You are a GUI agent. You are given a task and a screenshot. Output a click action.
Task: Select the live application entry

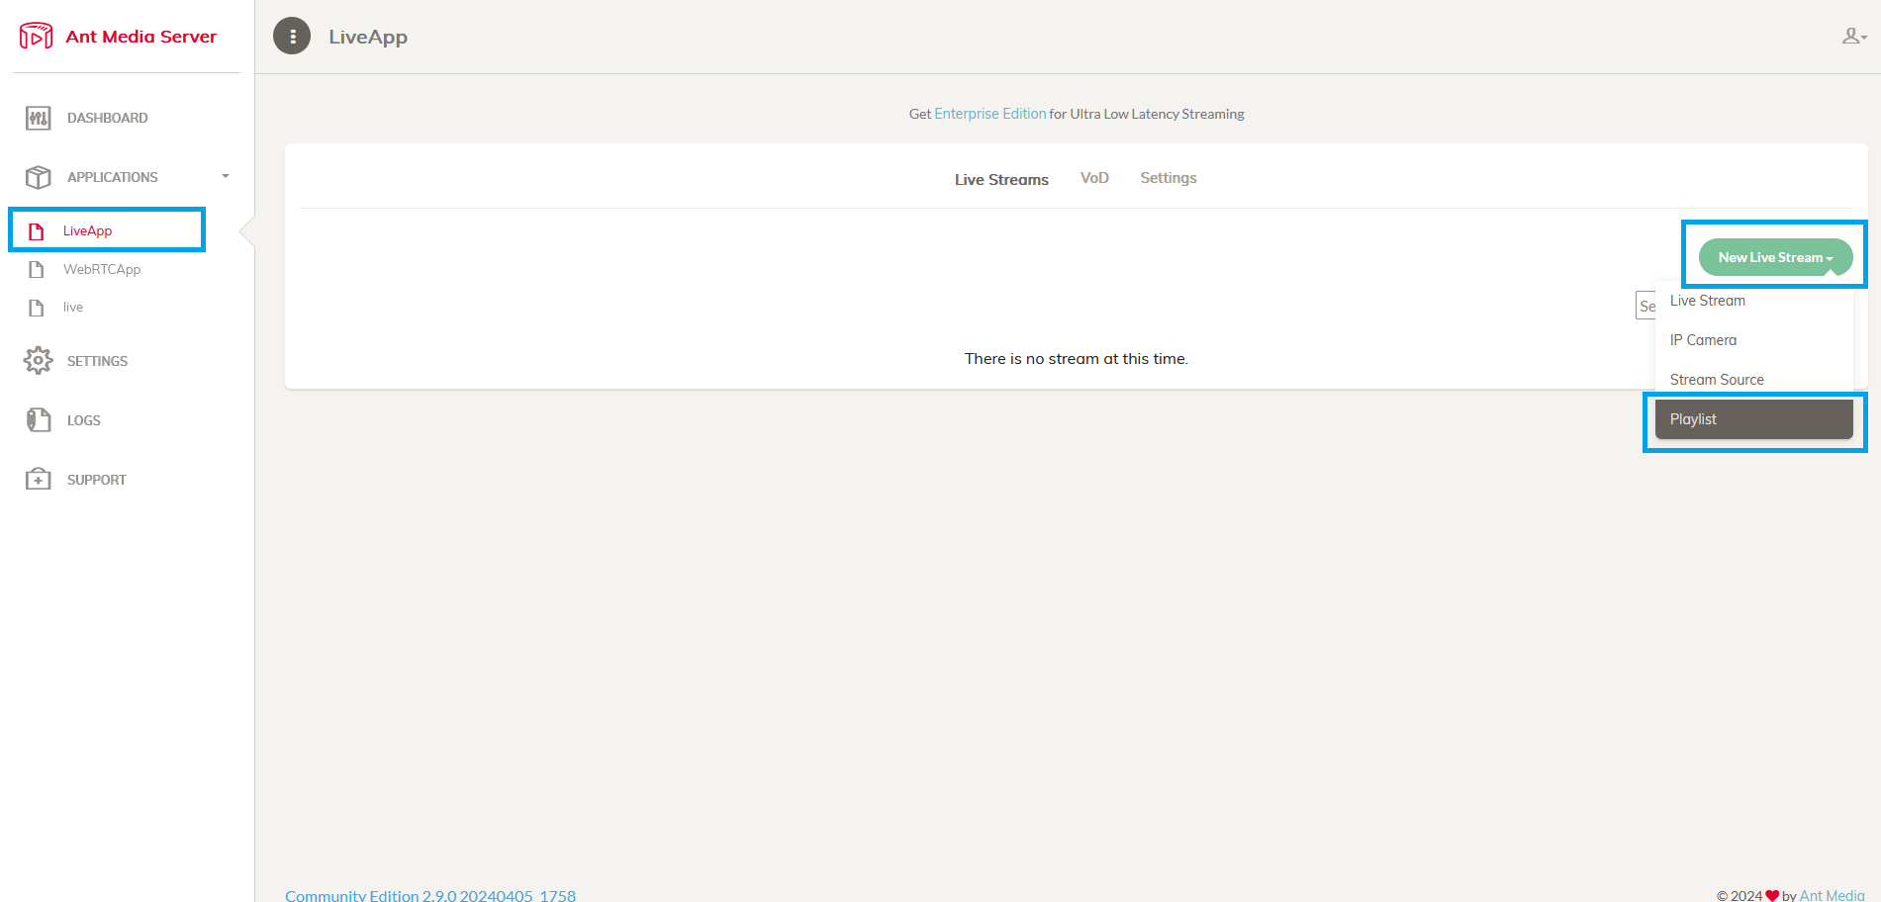pyautogui.click(x=73, y=308)
